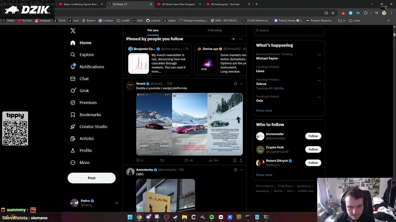Open Articles in the sidebar
Screen dimensions: 396x222
pyautogui.click(x=82, y=138)
